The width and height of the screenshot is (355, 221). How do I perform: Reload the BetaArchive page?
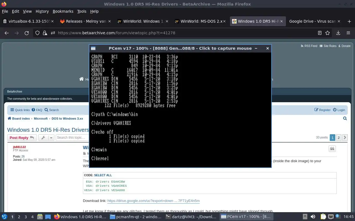tap(27, 33)
